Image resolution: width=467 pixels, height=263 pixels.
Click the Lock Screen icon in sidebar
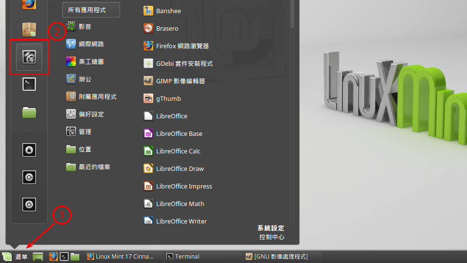click(x=29, y=150)
